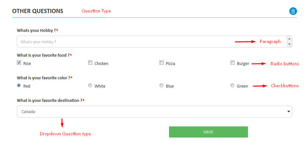Click the Rice option label

(27, 64)
